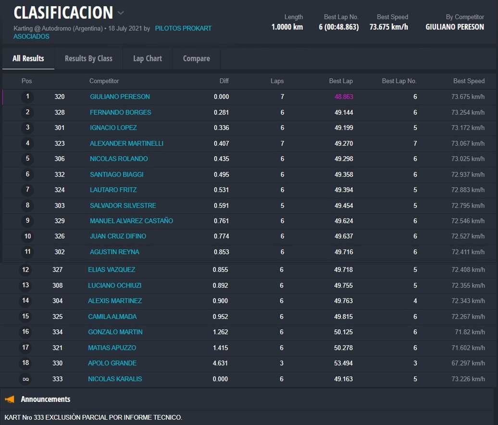Click the position 1 badge icon

pyautogui.click(x=27, y=97)
